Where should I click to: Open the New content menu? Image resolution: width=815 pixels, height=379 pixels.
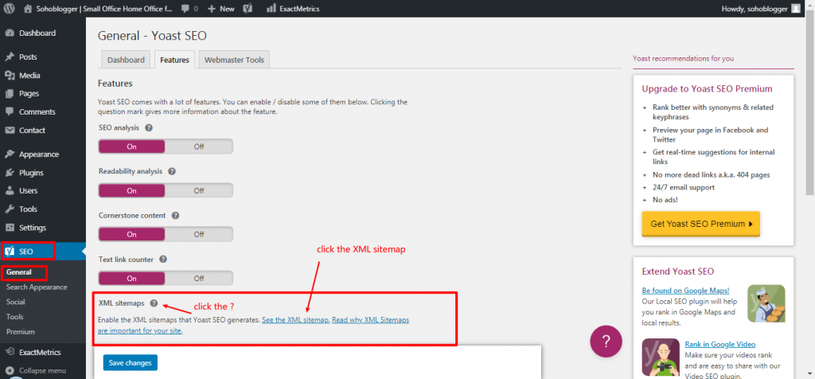click(x=221, y=9)
